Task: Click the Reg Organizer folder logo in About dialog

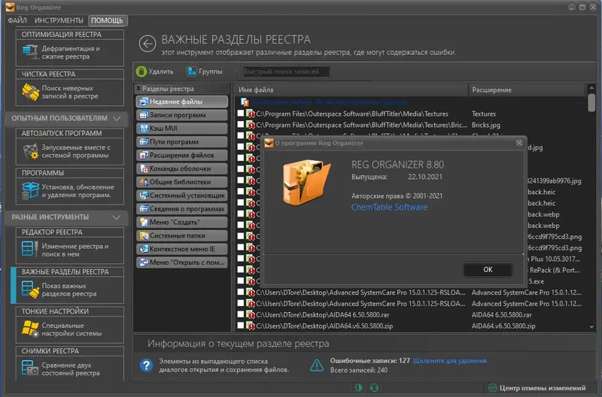Action: [x=306, y=182]
